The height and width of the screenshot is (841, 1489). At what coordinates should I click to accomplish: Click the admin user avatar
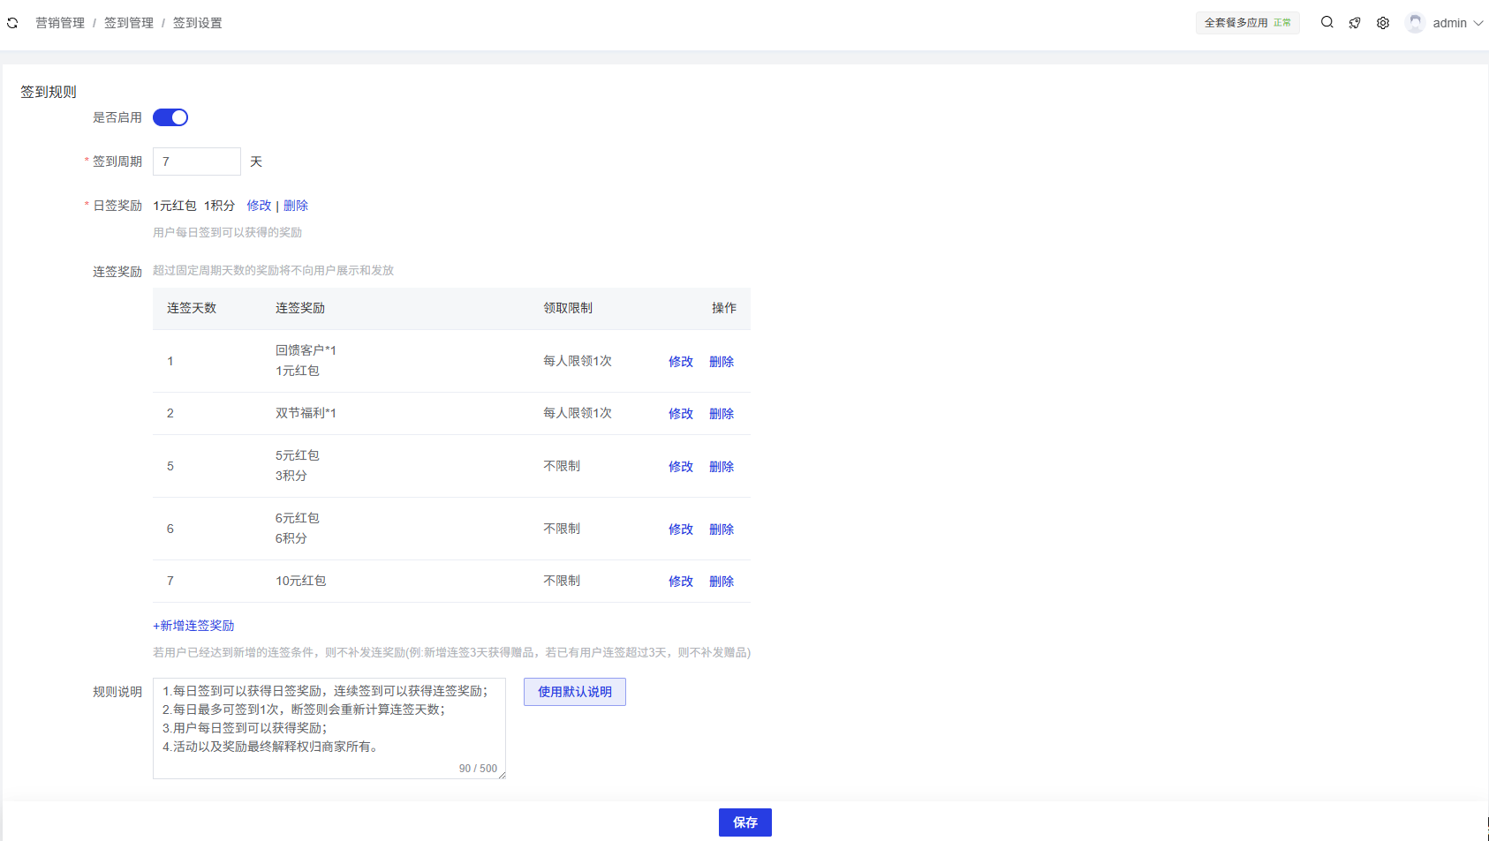[x=1415, y=23]
